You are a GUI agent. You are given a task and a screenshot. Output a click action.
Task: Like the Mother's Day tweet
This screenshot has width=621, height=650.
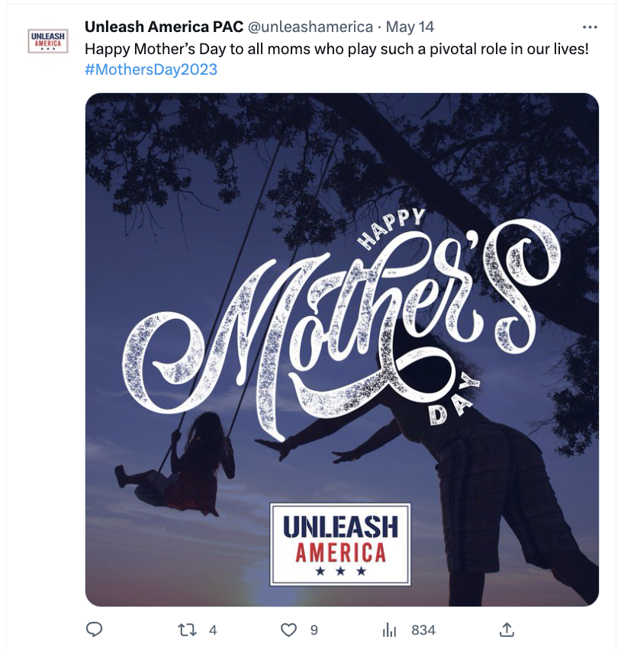coord(288,630)
